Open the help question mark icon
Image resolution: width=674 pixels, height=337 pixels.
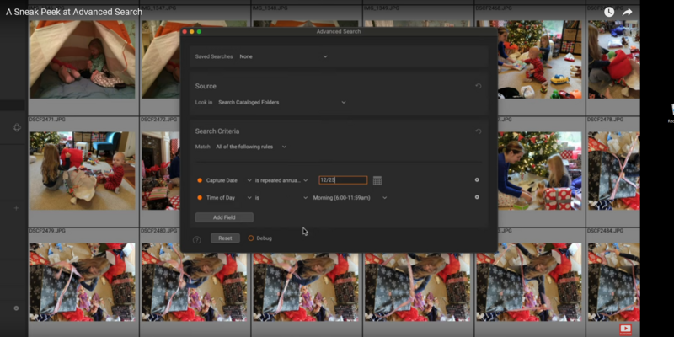click(x=197, y=240)
